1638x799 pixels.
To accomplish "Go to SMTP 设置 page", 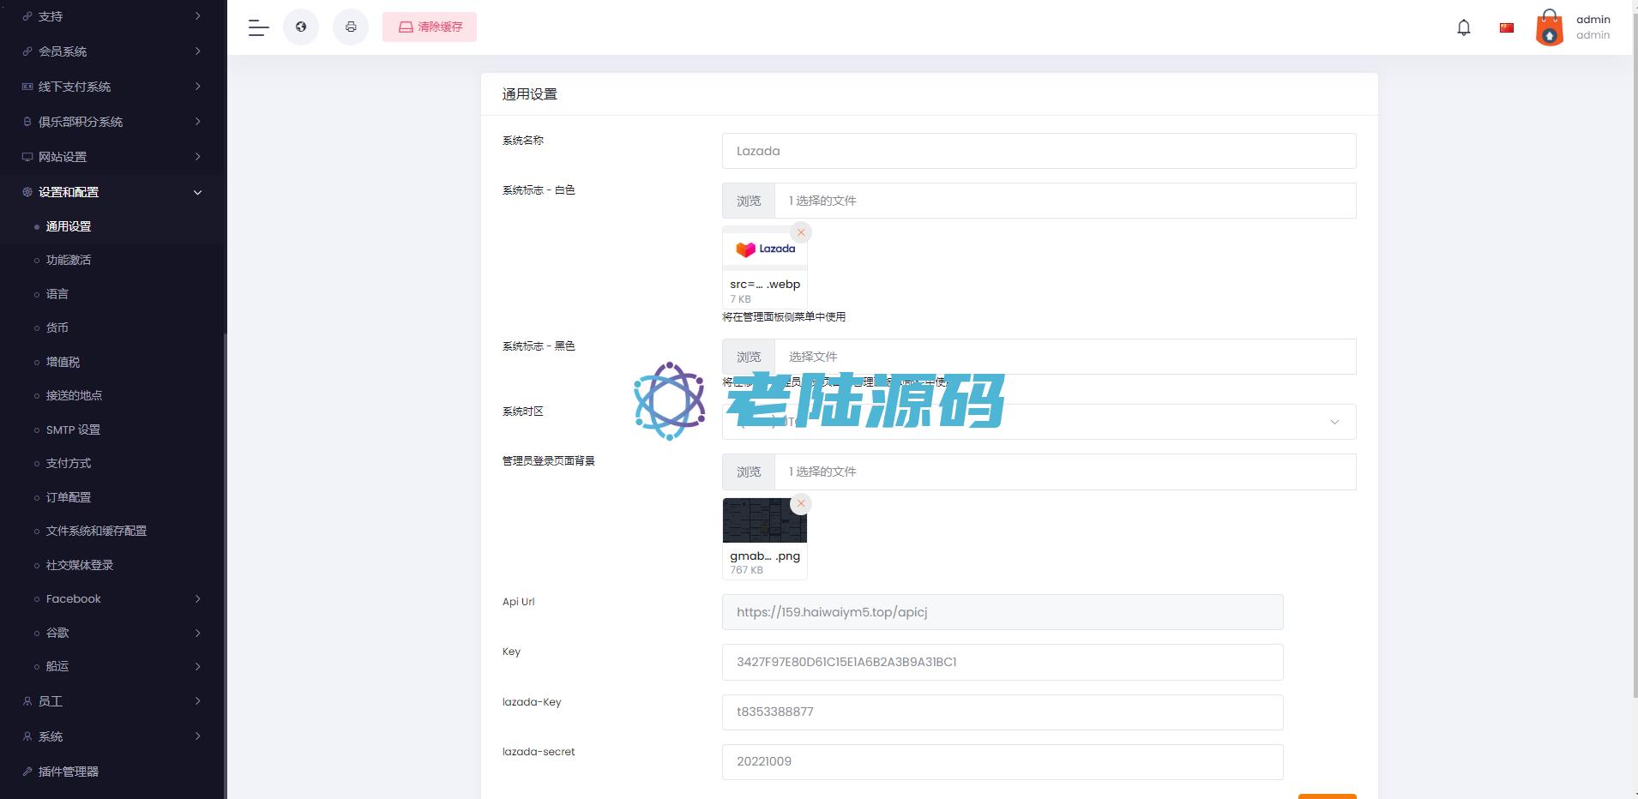I will pyautogui.click(x=73, y=430).
